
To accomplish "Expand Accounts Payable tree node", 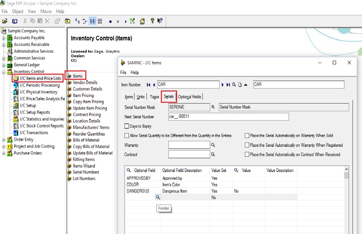I will tap(4, 38).
